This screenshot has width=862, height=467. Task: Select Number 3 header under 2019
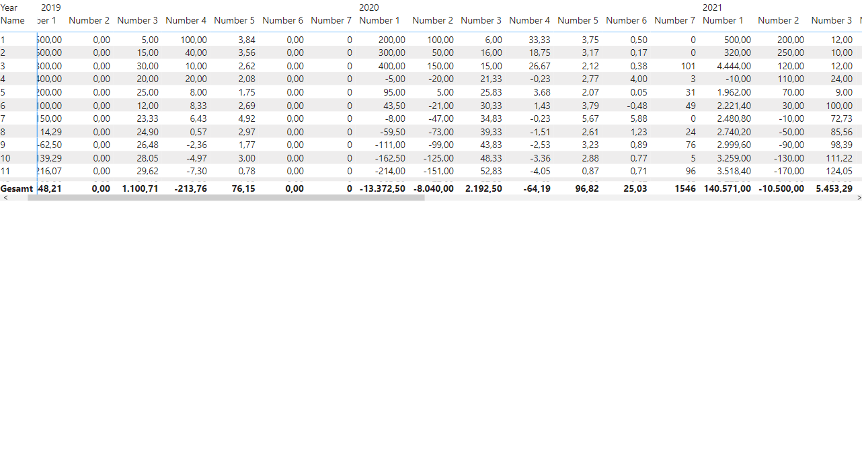(138, 20)
